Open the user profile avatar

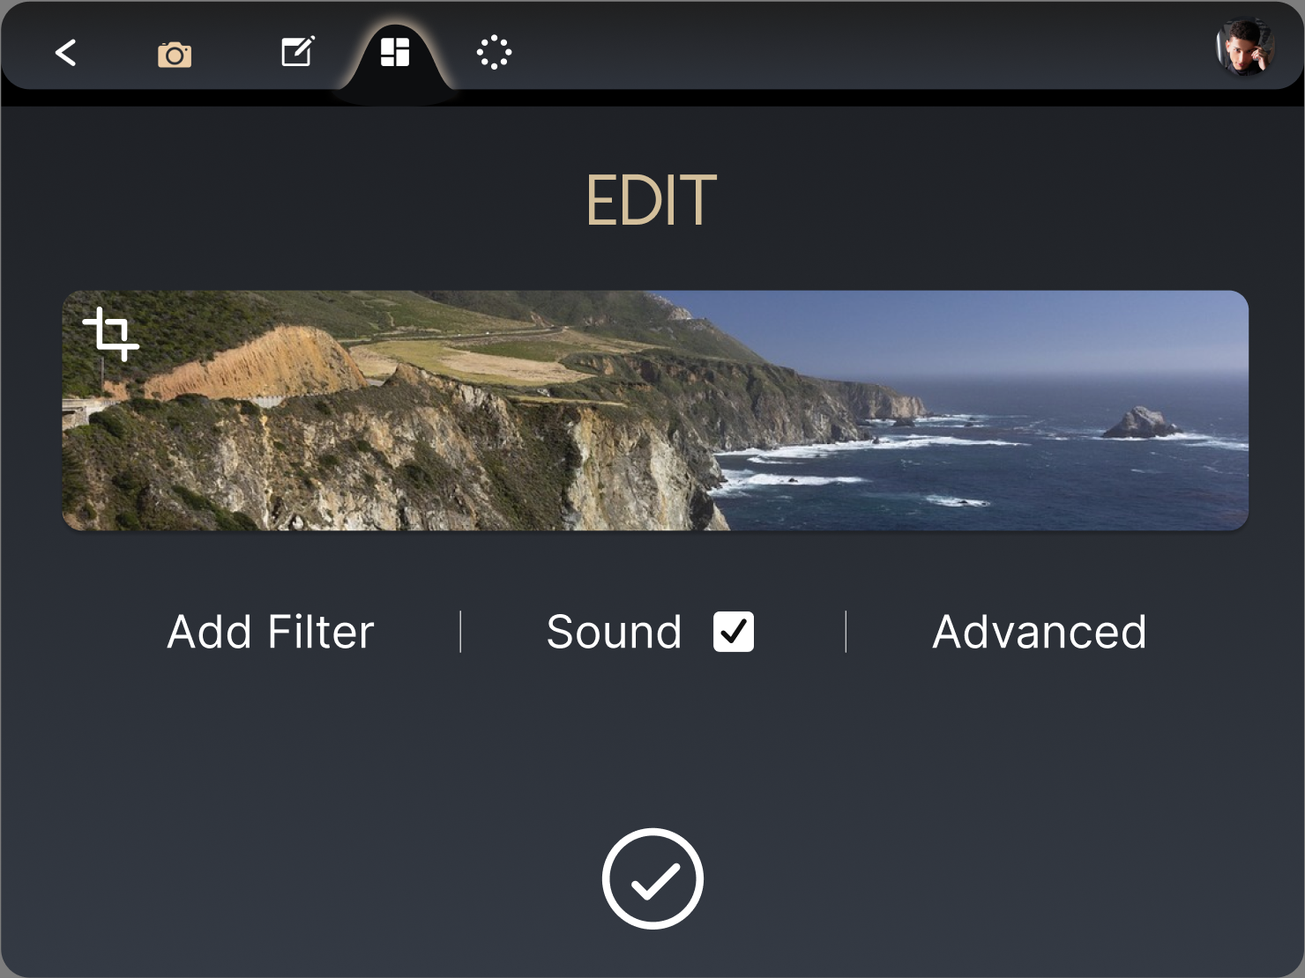pyautogui.click(x=1245, y=48)
